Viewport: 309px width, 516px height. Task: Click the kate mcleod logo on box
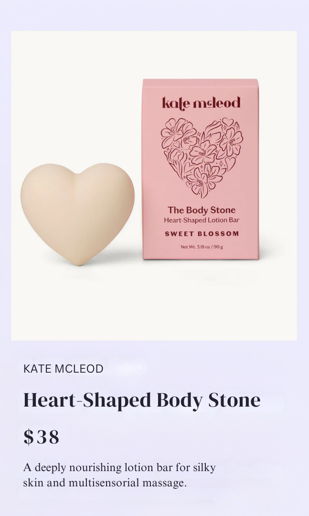coord(201,103)
